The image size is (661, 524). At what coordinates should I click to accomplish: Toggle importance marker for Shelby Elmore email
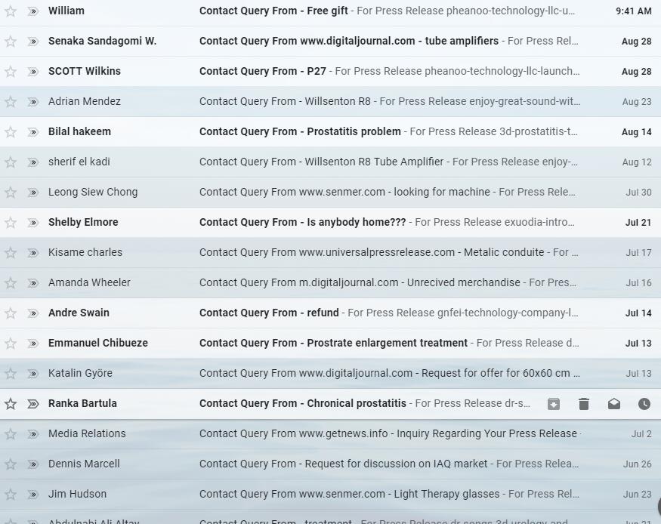point(32,223)
